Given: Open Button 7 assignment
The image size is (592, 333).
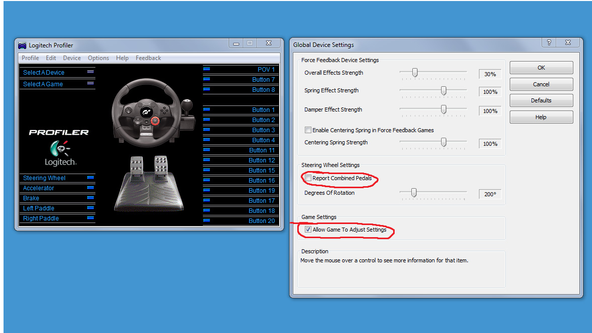Looking at the screenshot, I should (241, 79).
